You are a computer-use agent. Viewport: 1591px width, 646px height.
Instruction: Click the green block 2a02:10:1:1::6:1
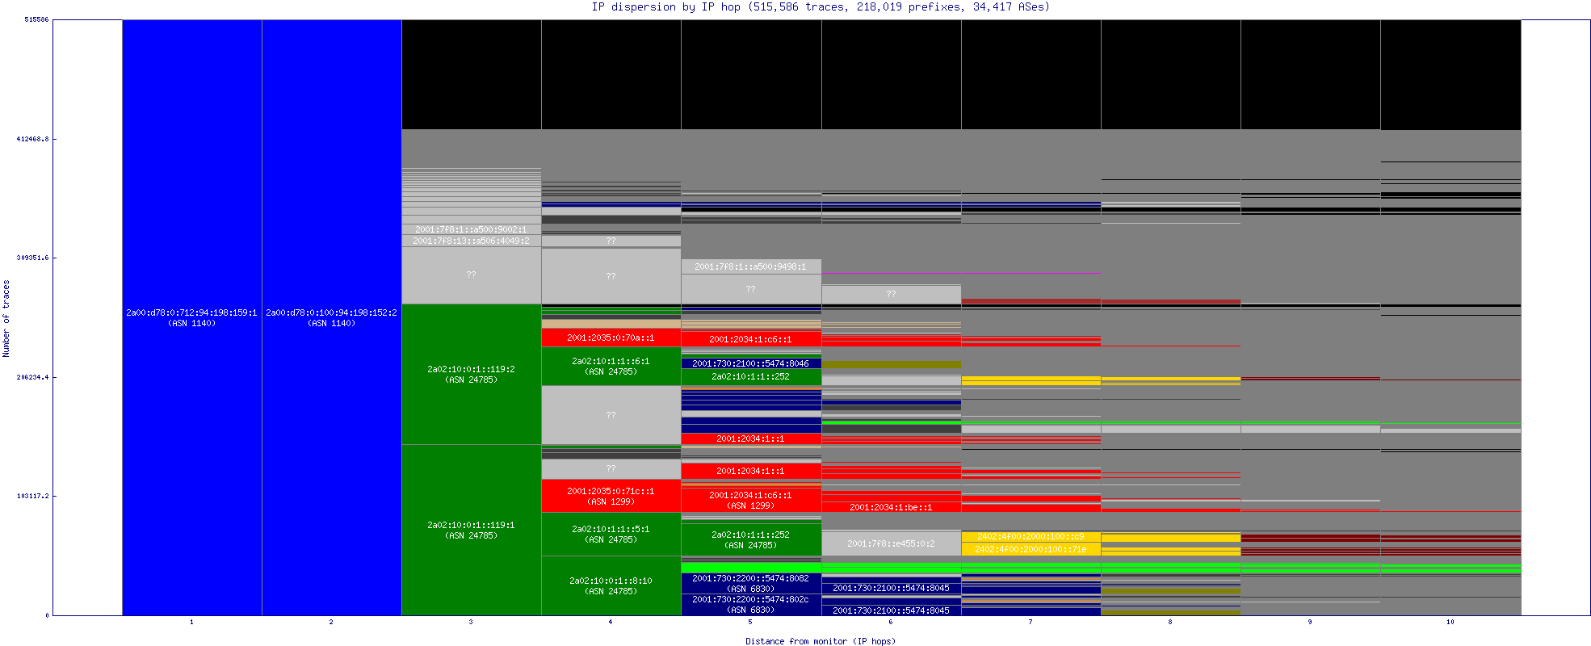click(x=611, y=366)
